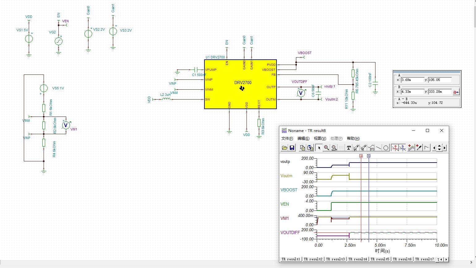Image resolution: width=476 pixels, height=268 pixels.
Task: Click the red a← button in cursor panel
Action: (x=456, y=92)
